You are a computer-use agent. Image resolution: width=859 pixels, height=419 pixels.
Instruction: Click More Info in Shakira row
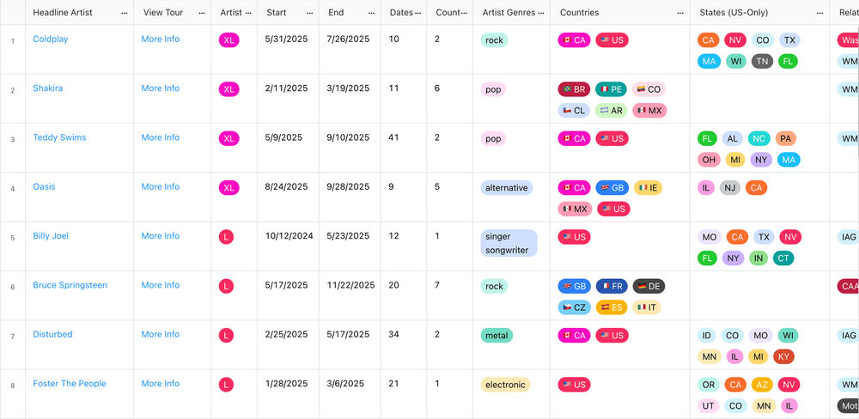(161, 88)
